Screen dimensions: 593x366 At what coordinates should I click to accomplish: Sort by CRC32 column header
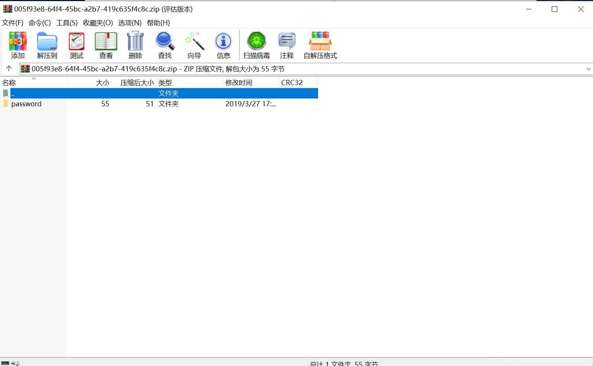click(298, 82)
